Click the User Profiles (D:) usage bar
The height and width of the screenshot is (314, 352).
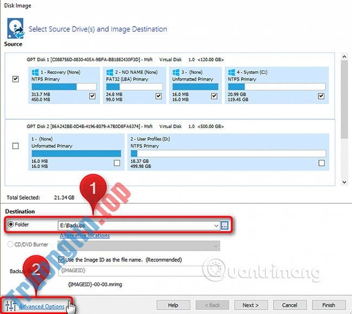coord(229,153)
